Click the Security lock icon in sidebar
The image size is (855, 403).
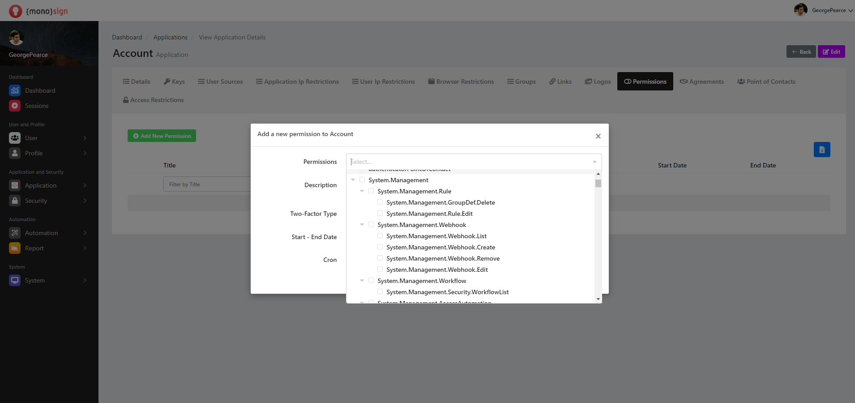(x=15, y=201)
